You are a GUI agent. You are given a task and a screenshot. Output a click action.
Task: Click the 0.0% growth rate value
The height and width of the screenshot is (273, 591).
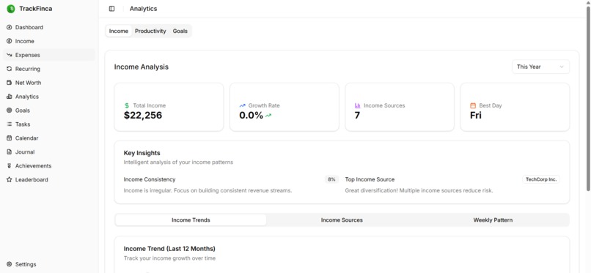coord(251,116)
